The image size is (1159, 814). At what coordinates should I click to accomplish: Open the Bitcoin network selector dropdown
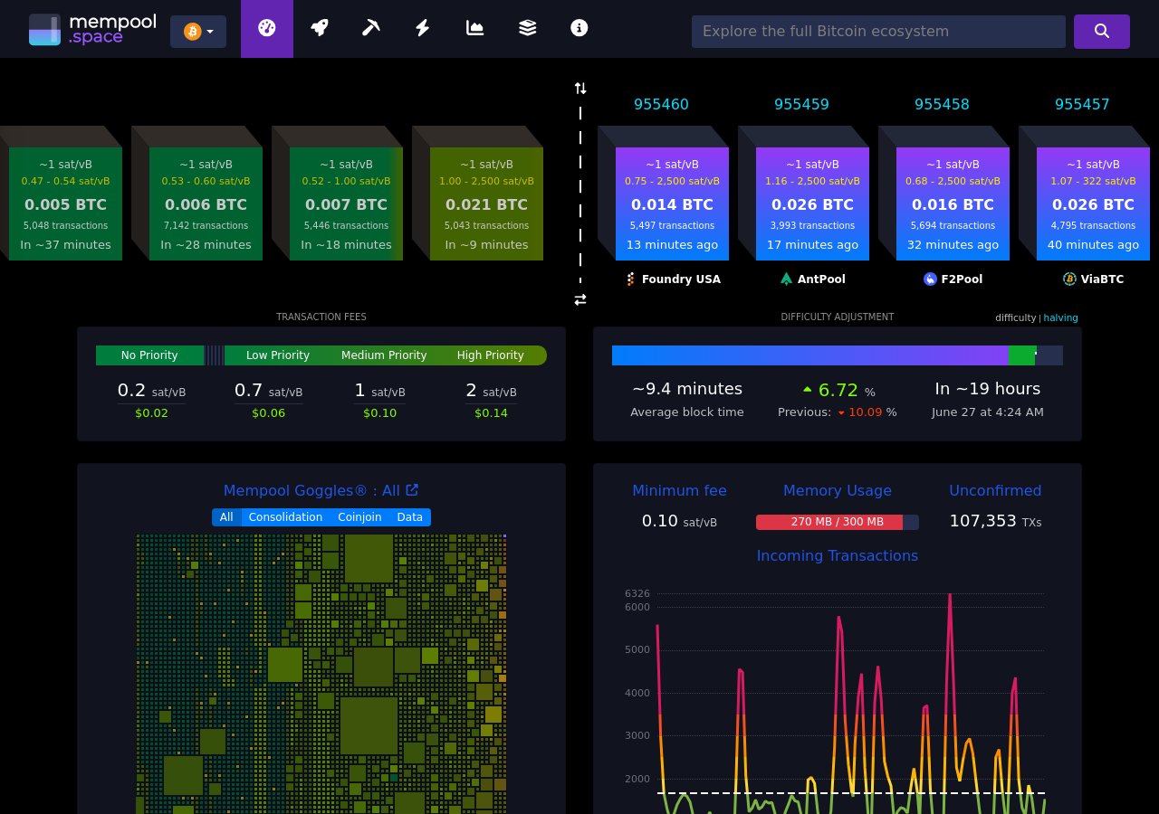[x=198, y=32]
